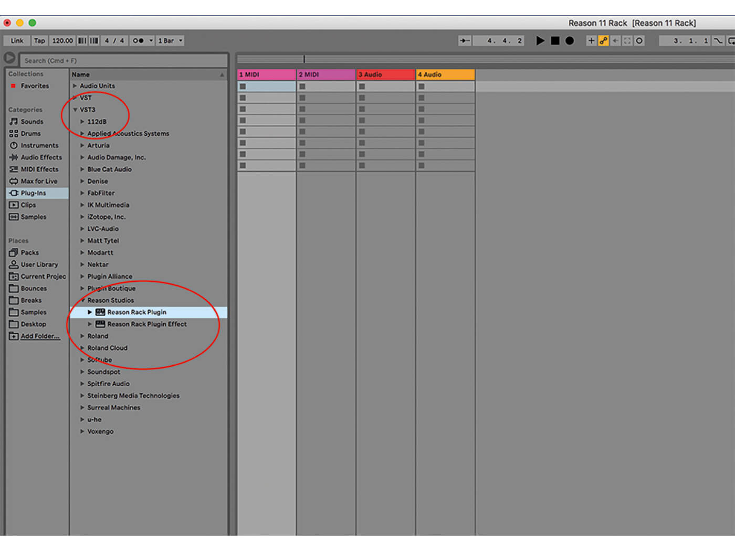Select the Favorites collection in the sidebar
The width and height of the screenshot is (735, 551).
click(34, 86)
